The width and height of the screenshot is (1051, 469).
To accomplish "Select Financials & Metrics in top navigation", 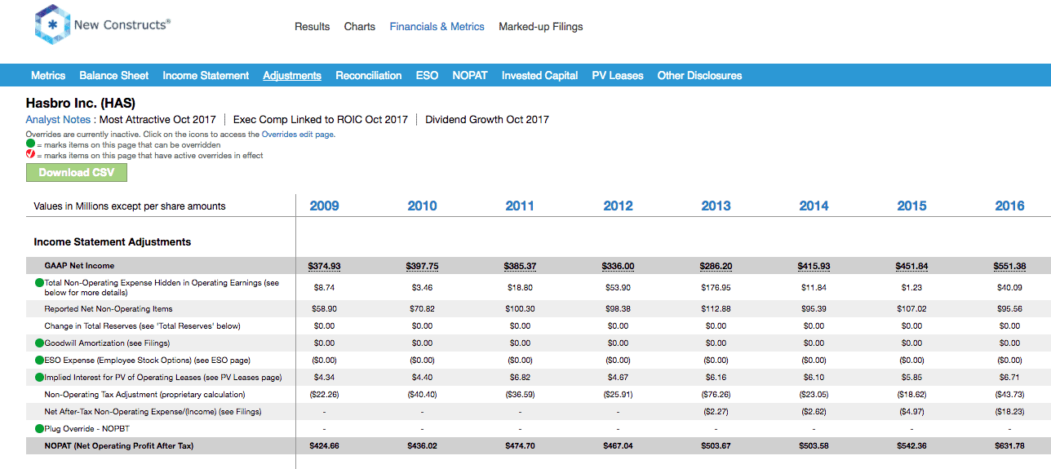I will tap(437, 27).
